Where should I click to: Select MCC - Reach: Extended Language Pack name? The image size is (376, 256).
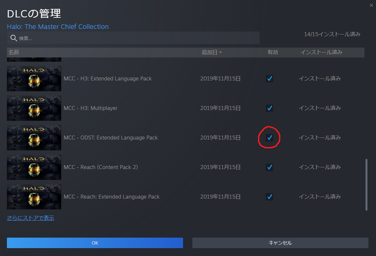pyautogui.click(x=111, y=197)
